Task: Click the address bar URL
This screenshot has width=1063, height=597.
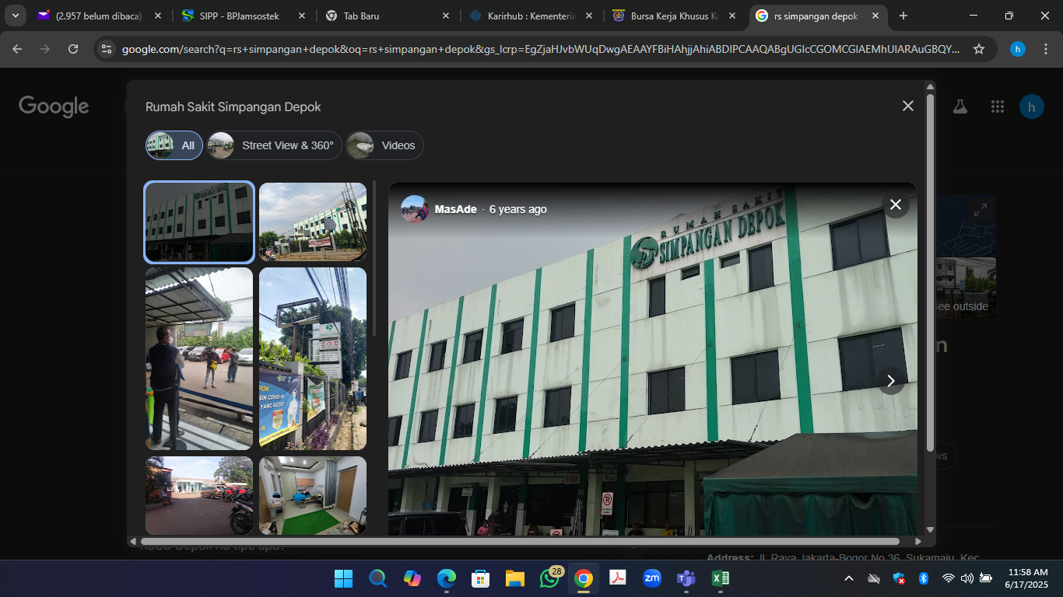Action: tap(541, 49)
